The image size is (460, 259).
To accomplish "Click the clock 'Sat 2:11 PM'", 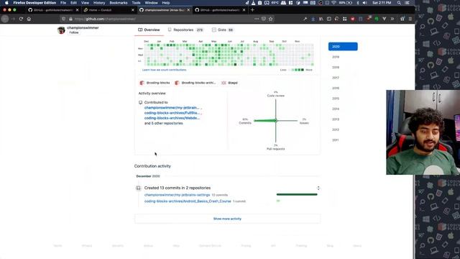I will 382,3.
